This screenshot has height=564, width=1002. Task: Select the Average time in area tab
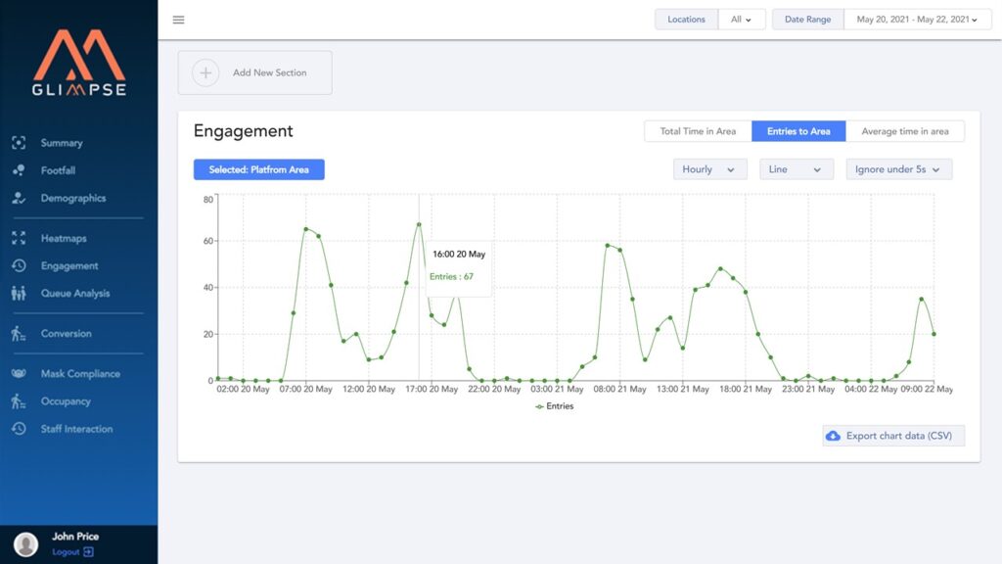pyautogui.click(x=905, y=131)
